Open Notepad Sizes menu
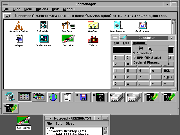 (x=70, y=123)
